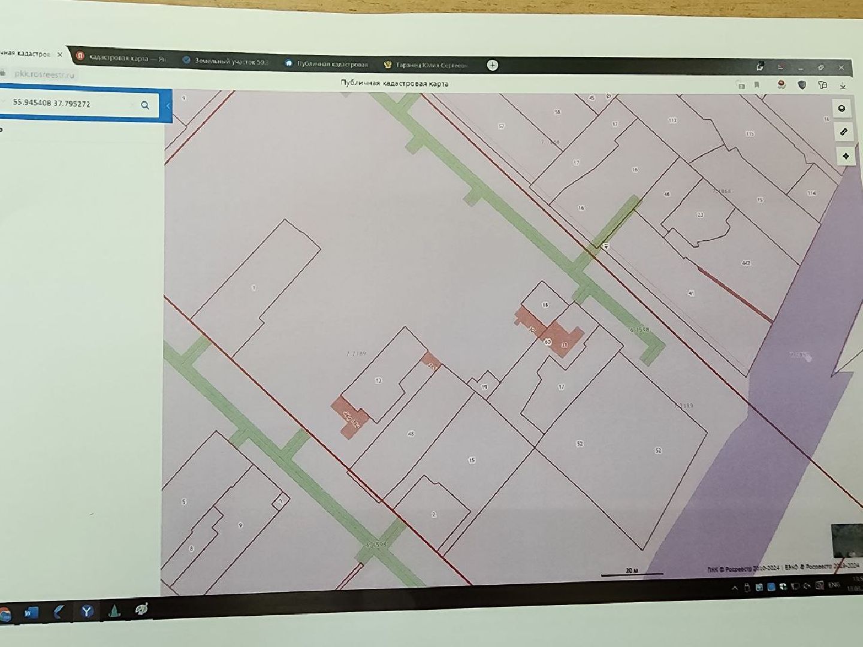Open Word from the taskbar
The image size is (863, 647).
tap(30, 613)
